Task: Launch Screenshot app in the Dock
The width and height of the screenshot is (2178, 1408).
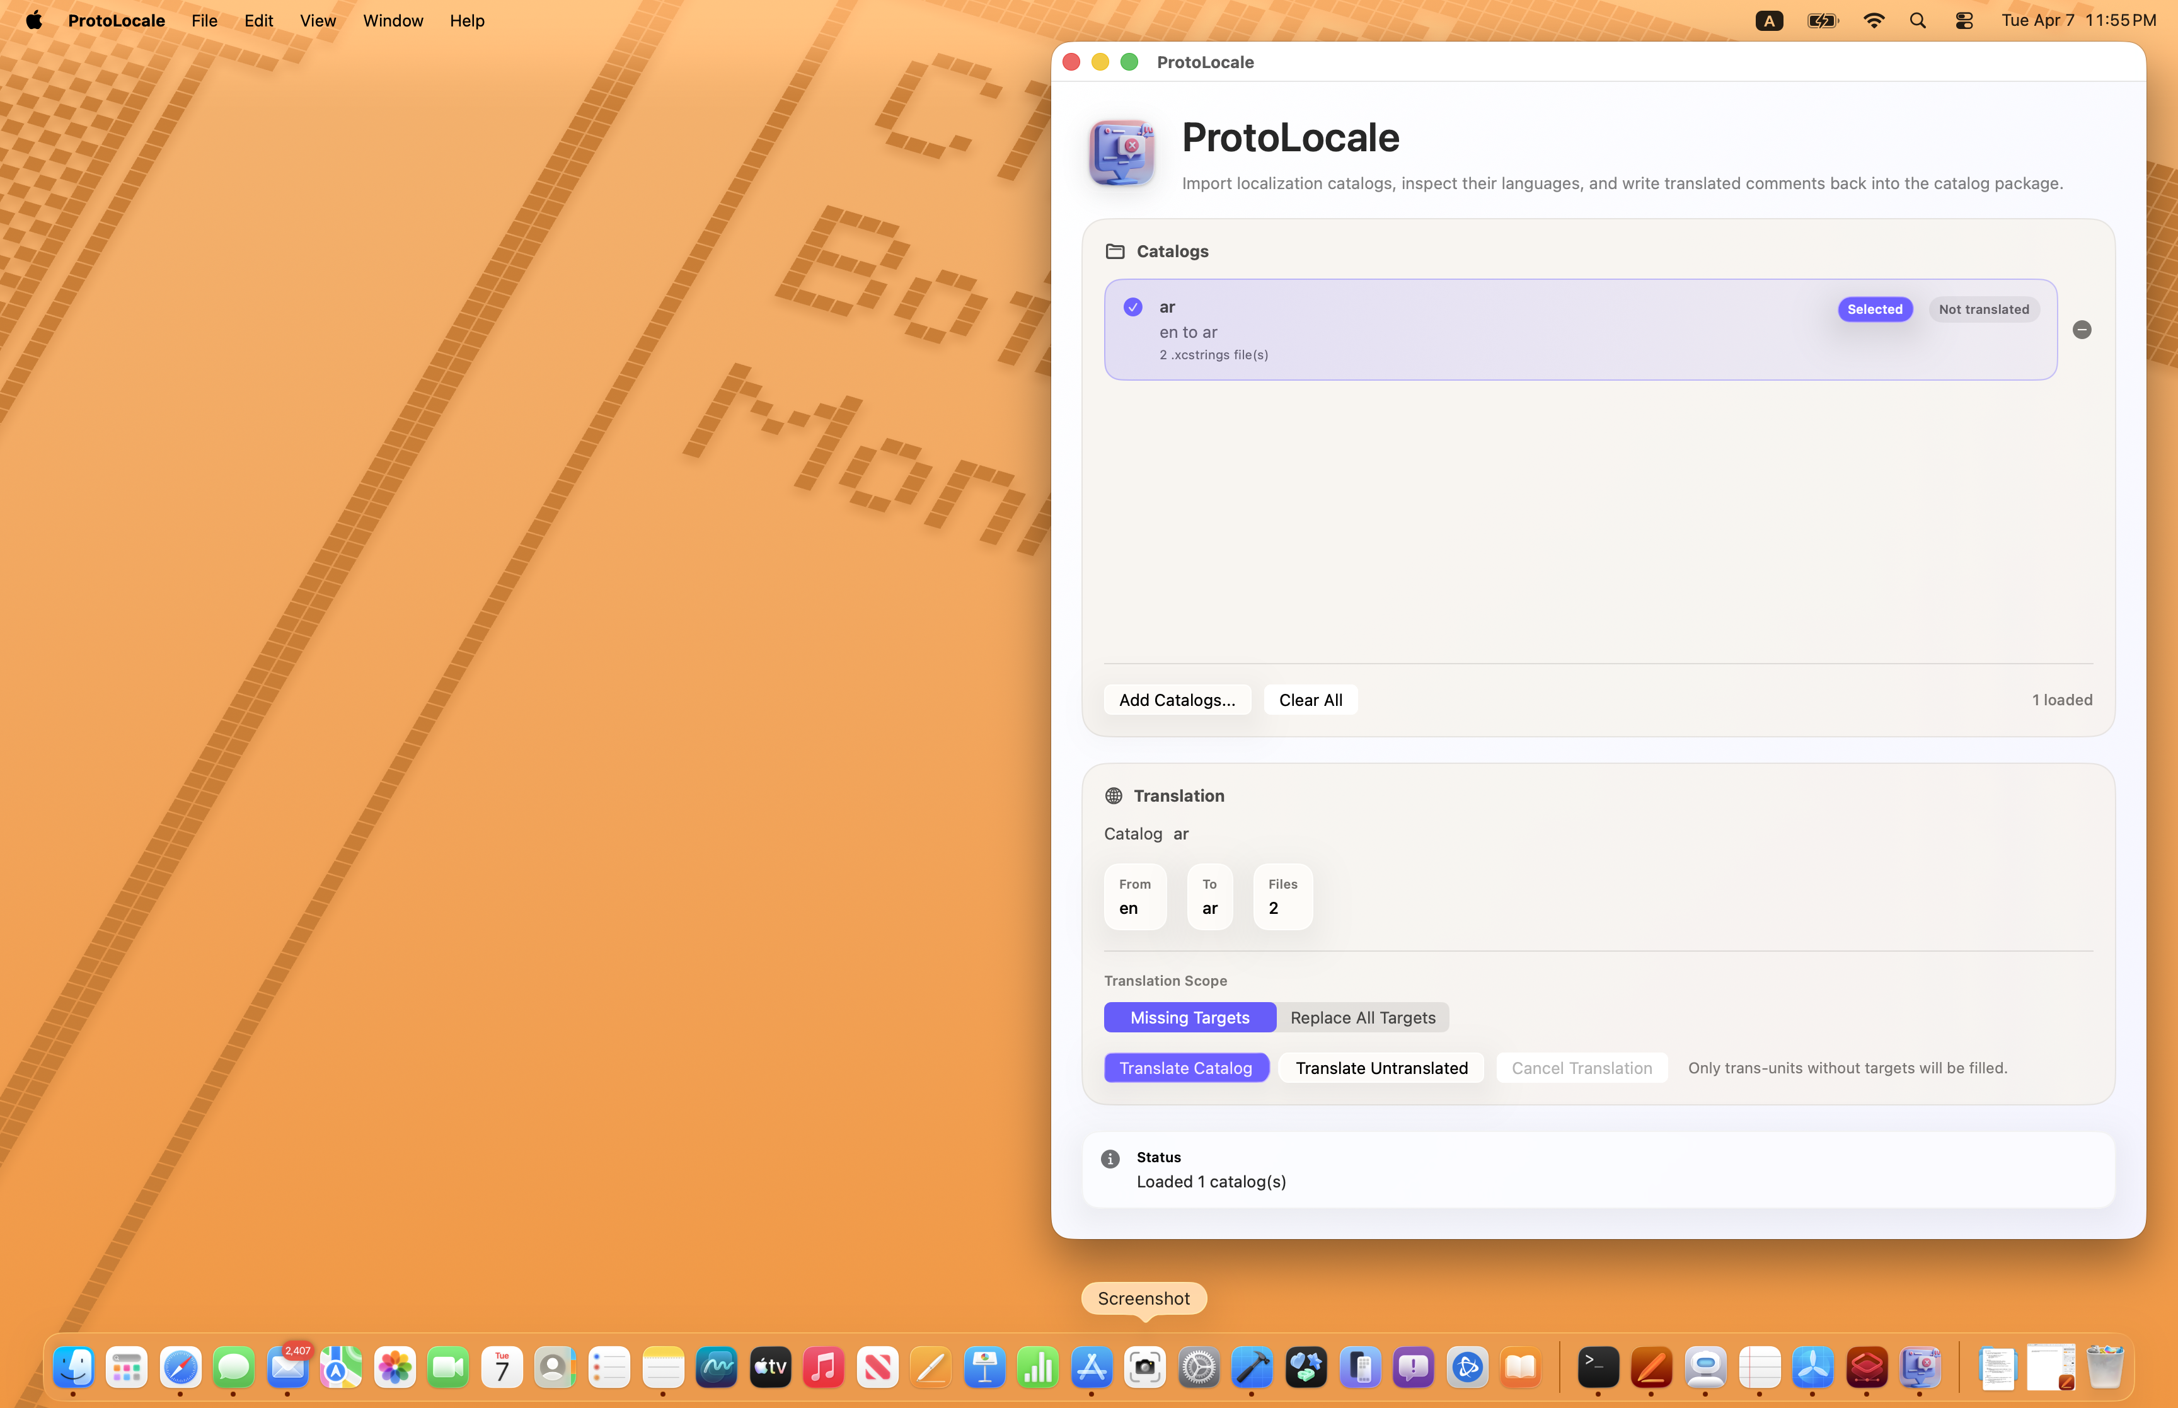Action: click(x=1144, y=1368)
